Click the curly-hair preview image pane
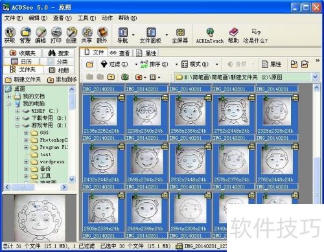 (x=40, y=218)
